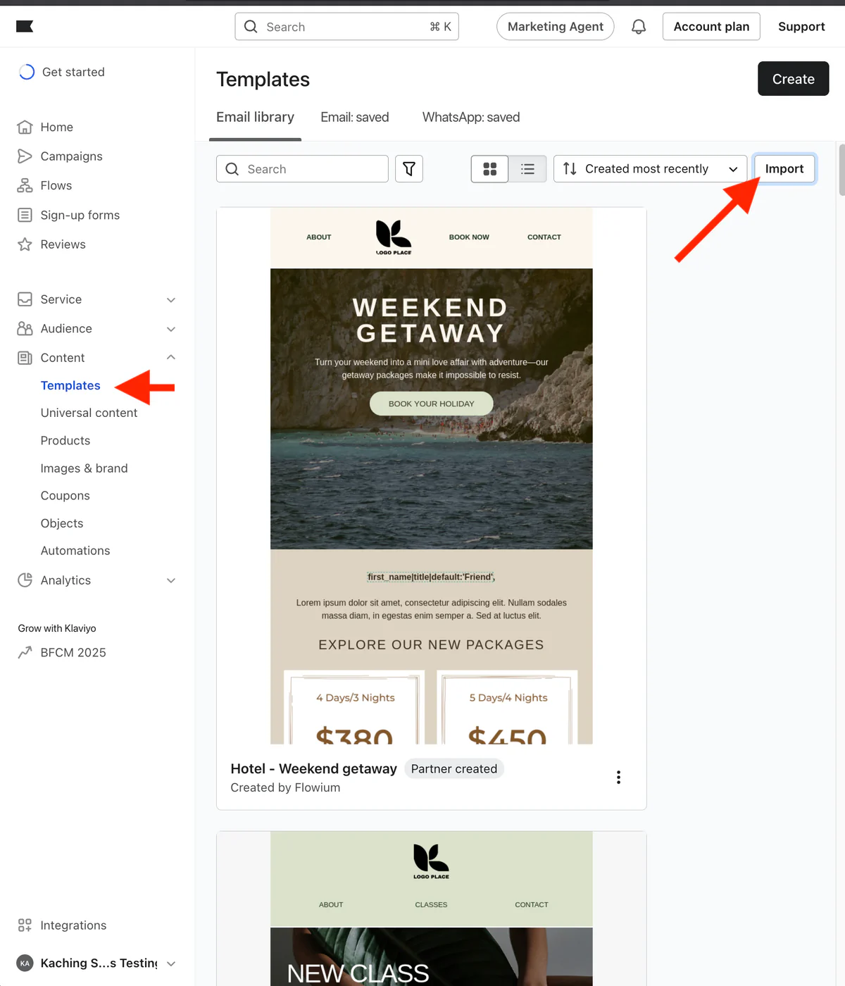Open the notifications bell

[x=639, y=27]
